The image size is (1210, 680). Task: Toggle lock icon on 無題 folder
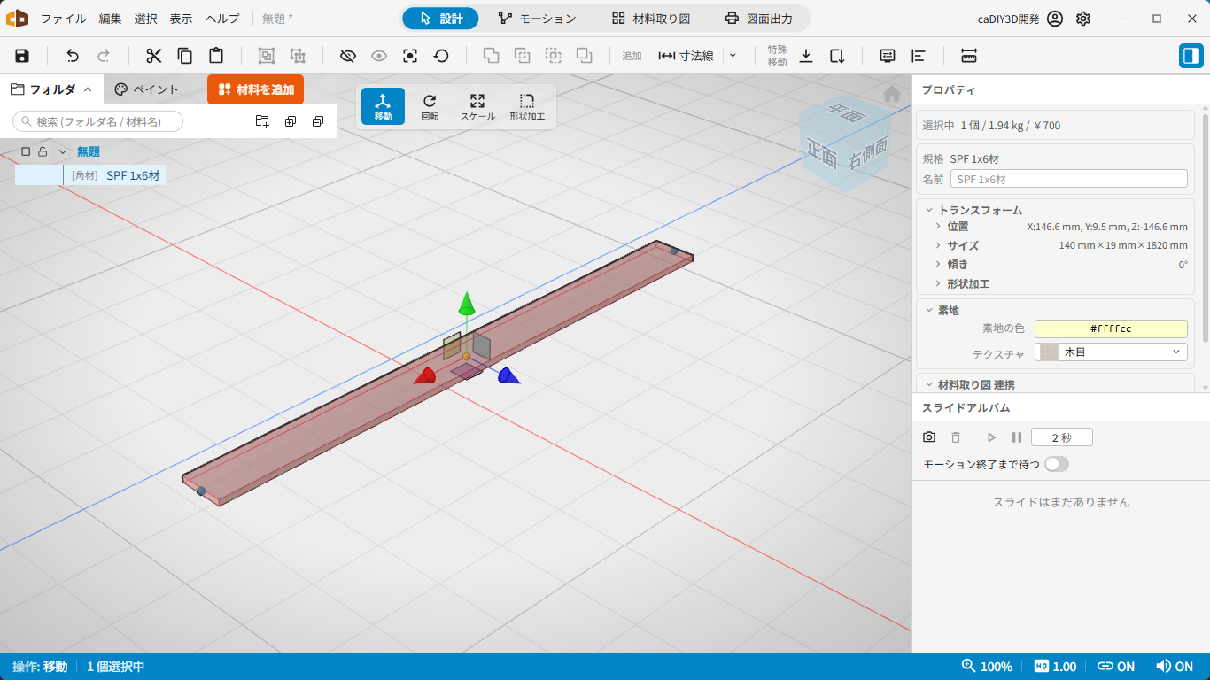(43, 151)
